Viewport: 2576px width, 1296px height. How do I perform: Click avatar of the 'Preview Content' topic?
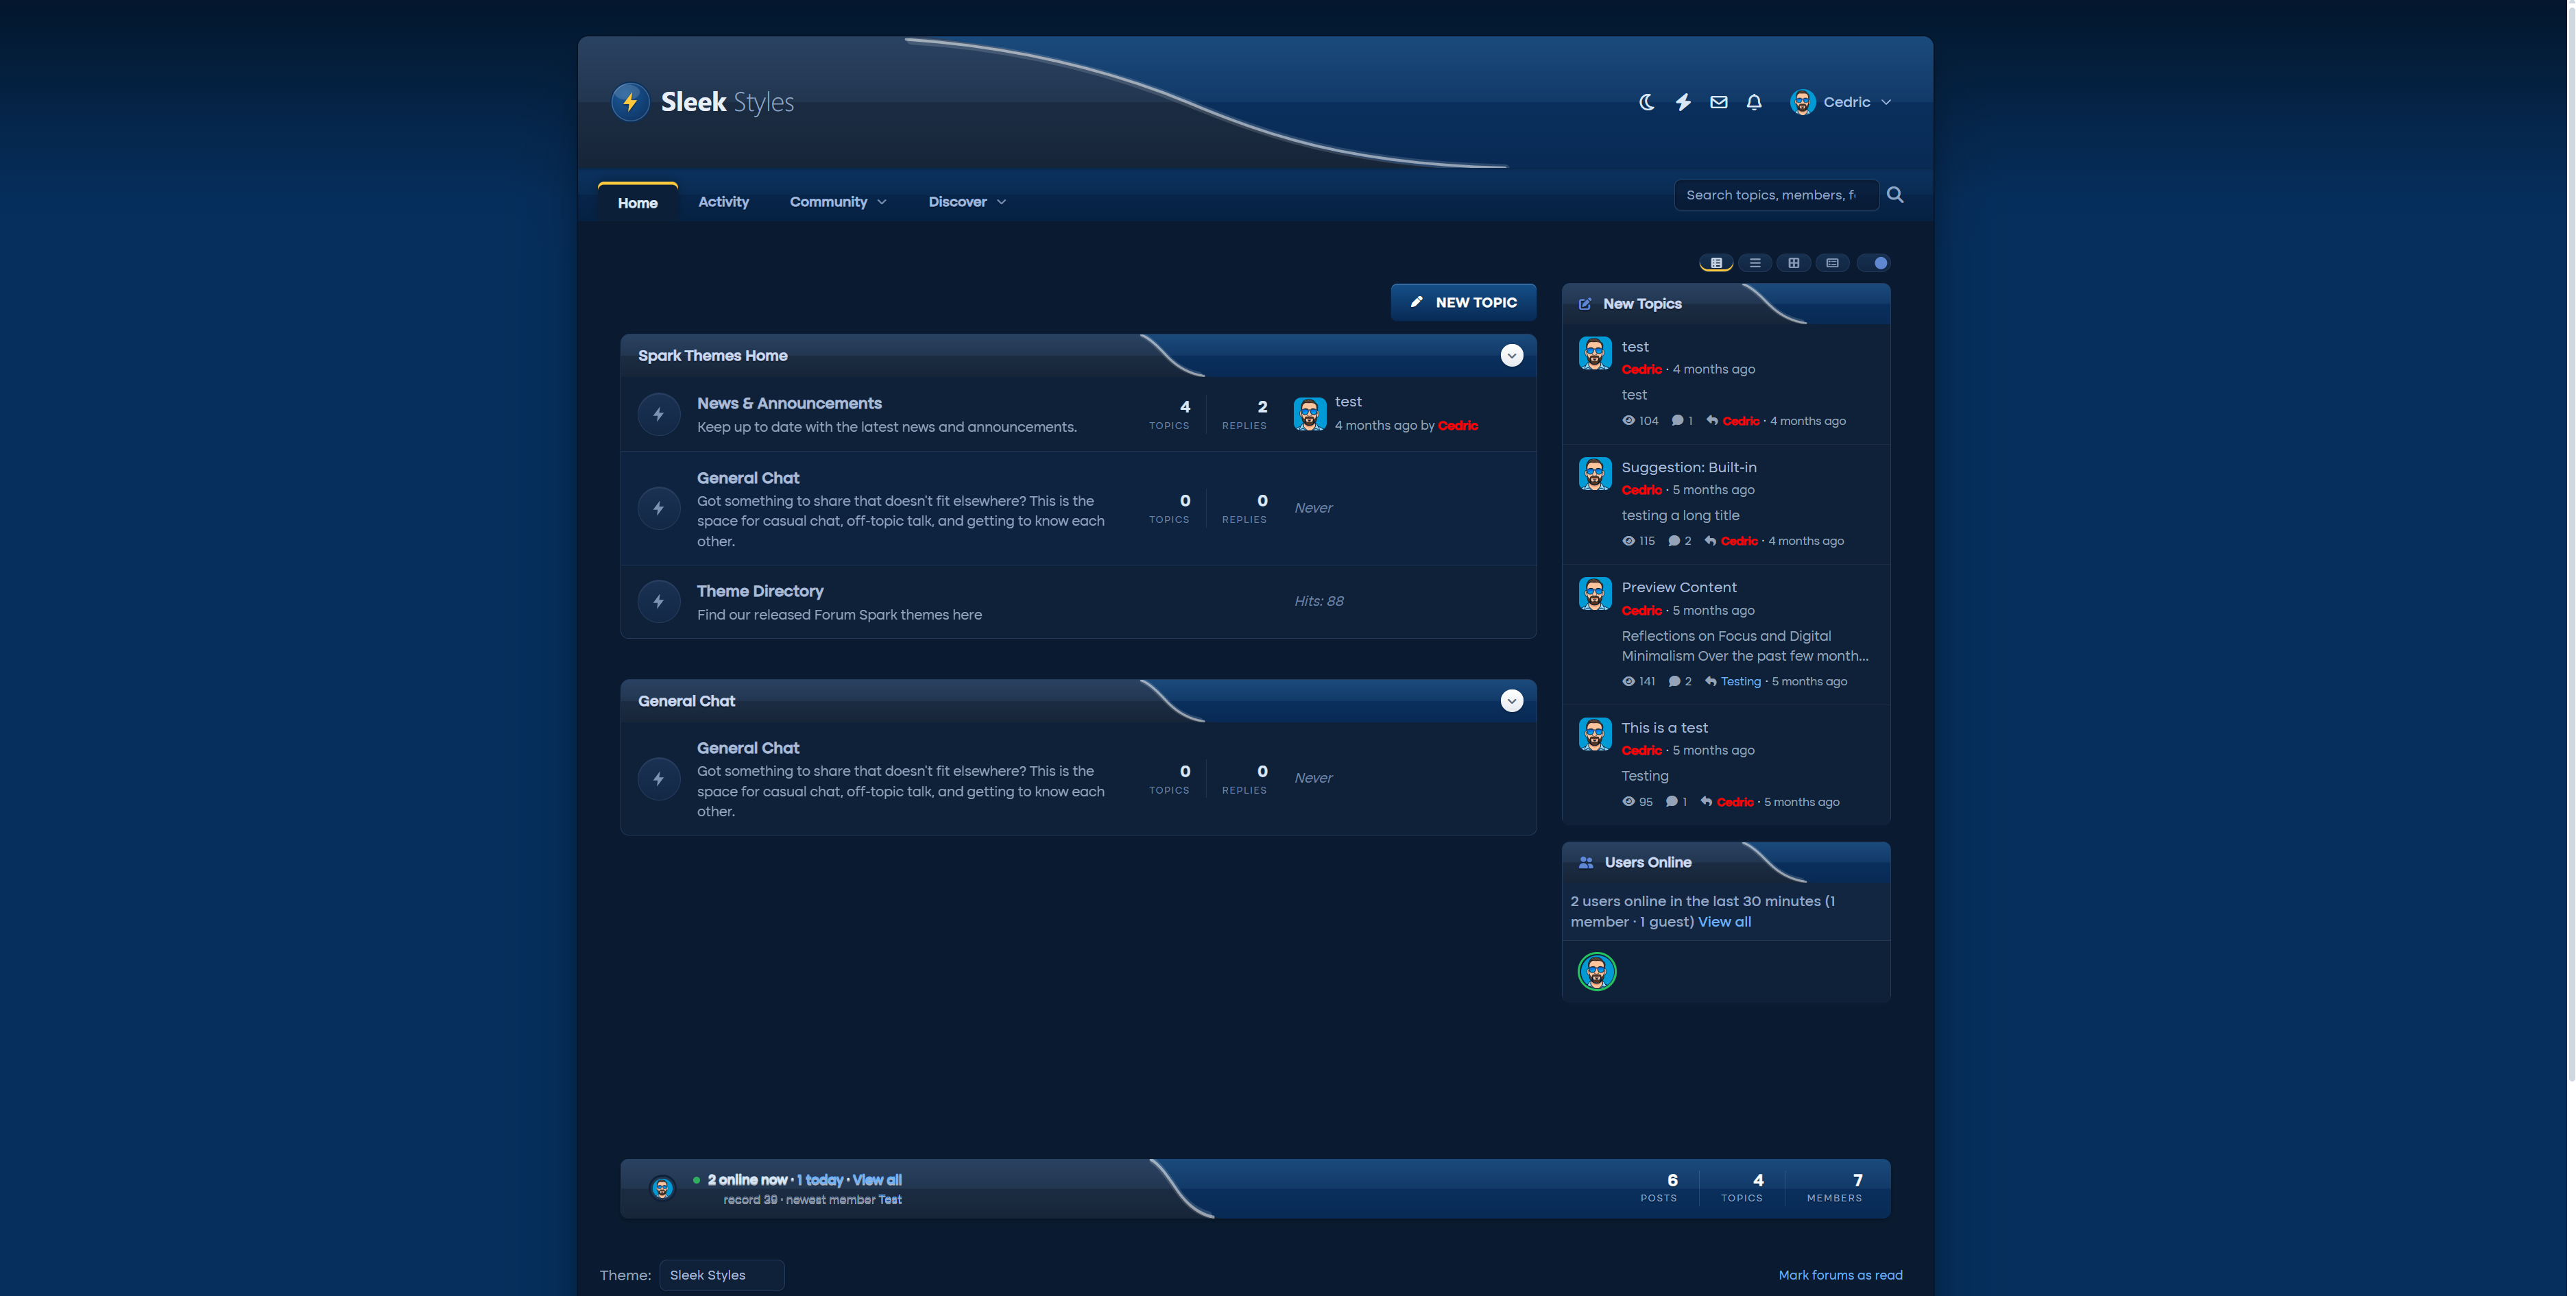pos(1594,594)
